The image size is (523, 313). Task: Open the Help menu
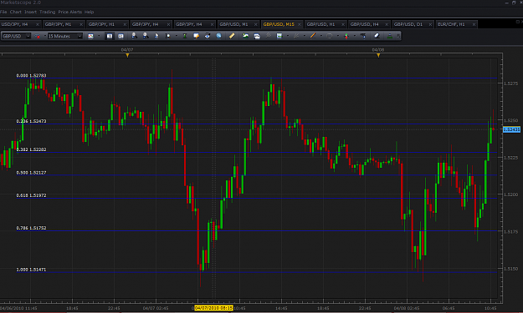pyautogui.click(x=89, y=12)
